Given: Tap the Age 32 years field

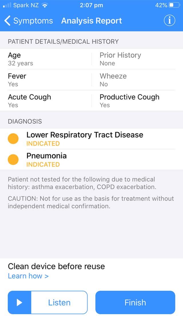Looking at the screenshot, I should (20, 59).
